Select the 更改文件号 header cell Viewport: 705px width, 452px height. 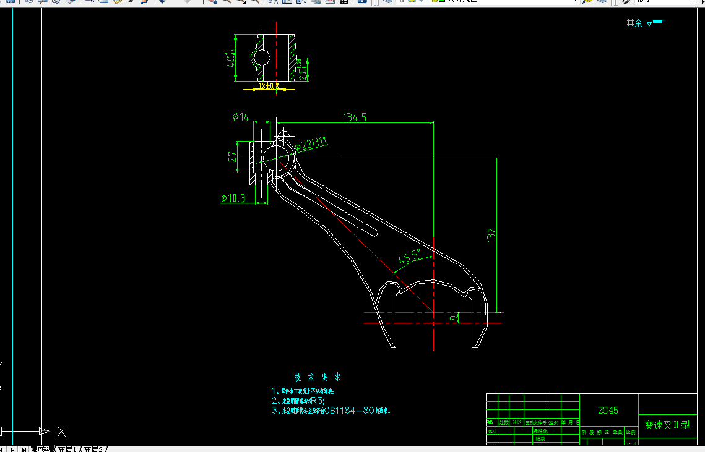(x=535, y=423)
